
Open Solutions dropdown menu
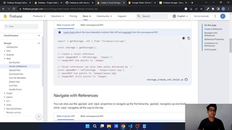pos(57,16)
